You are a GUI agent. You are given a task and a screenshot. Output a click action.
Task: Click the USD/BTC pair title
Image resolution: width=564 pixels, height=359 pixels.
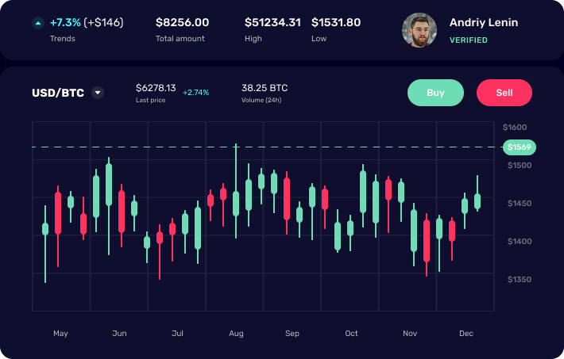(x=58, y=93)
